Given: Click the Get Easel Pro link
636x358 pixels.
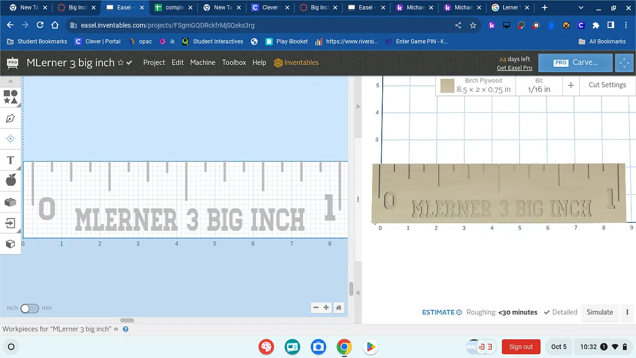Looking at the screenshot, I should (514, 68).
